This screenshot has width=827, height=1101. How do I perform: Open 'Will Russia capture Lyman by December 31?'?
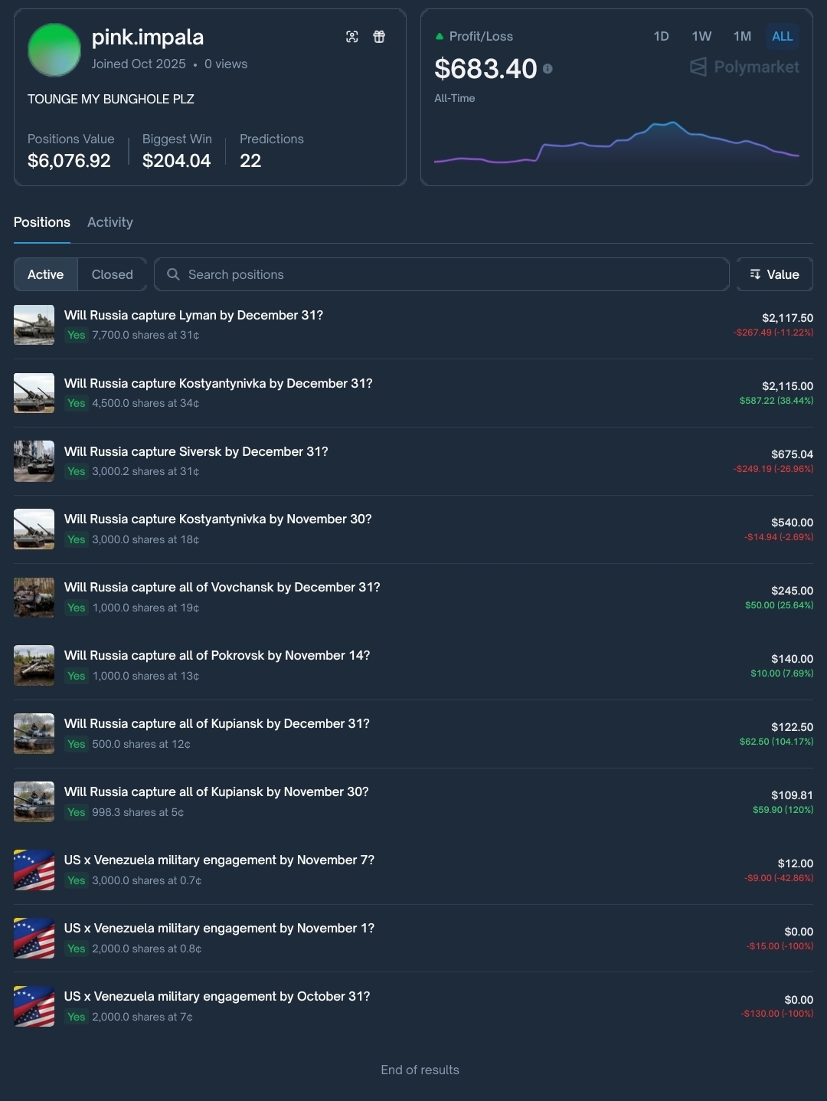194,315
